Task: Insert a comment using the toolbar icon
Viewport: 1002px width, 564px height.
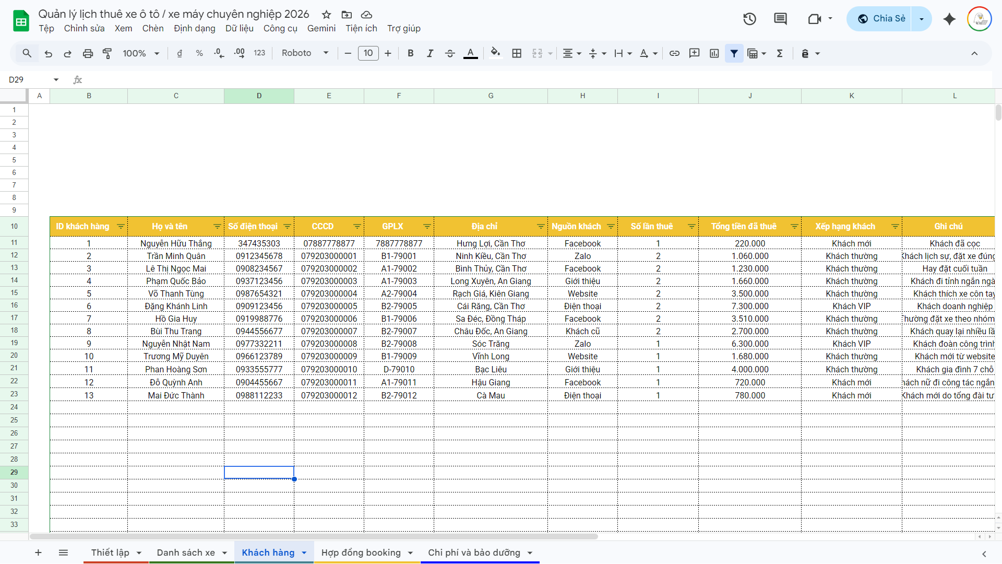Action: click(x=694, y=53)
